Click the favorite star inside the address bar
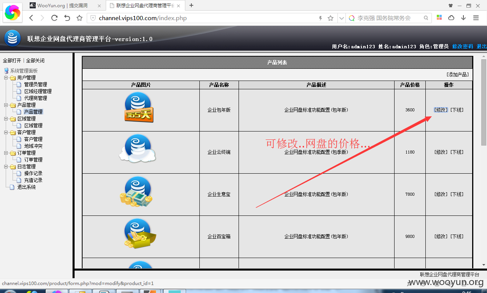 pyautogui.click(x=331, y=18)
